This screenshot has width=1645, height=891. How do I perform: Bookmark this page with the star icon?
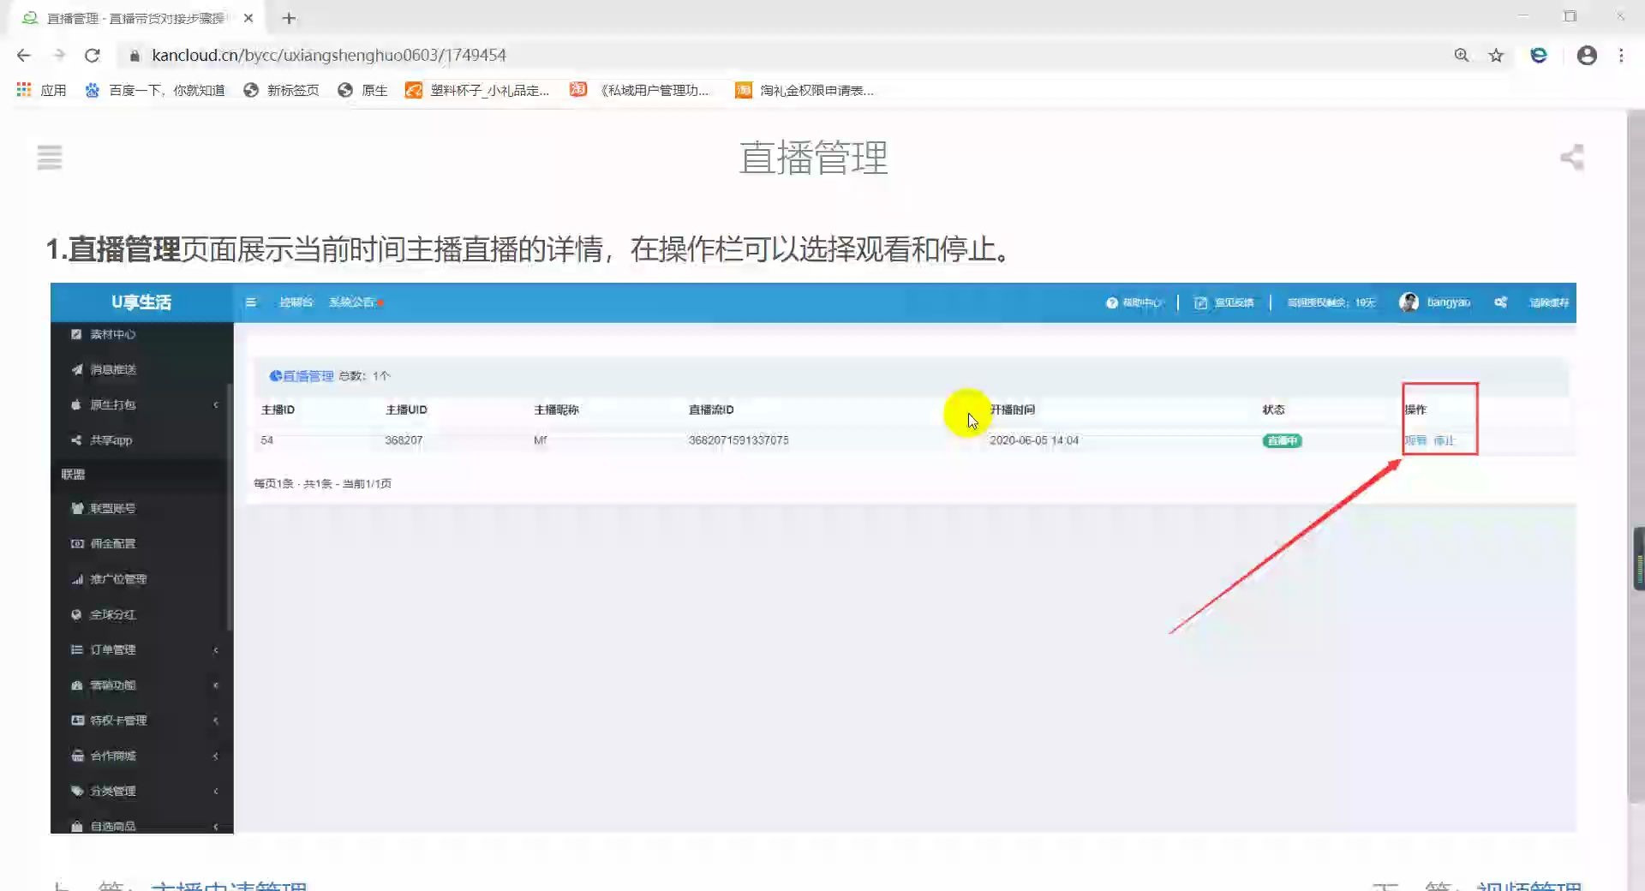pos(1496,55)
